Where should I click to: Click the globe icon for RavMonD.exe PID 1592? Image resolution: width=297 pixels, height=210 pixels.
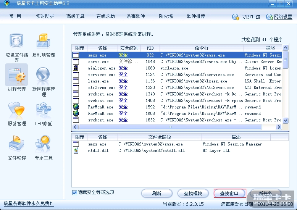[x=76, y=107]
